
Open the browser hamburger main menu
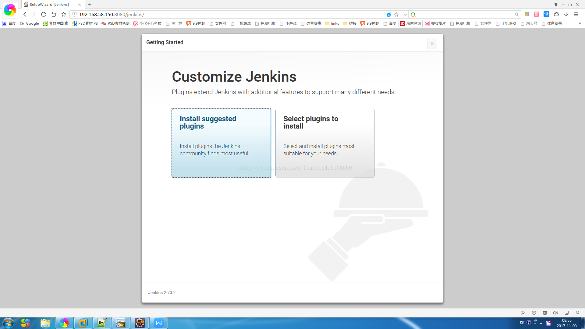pos(576,14)
